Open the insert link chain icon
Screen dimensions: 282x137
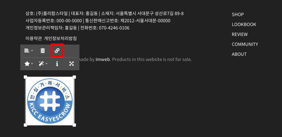(57, 51)
